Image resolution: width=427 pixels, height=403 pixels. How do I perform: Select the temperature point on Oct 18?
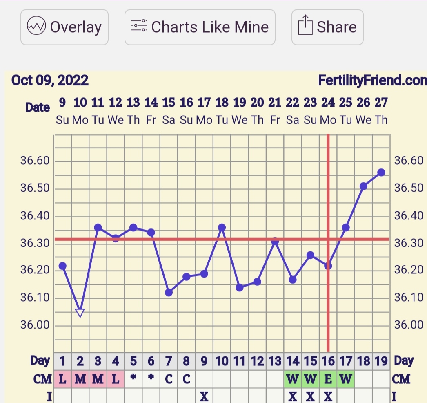pos(222,228)
